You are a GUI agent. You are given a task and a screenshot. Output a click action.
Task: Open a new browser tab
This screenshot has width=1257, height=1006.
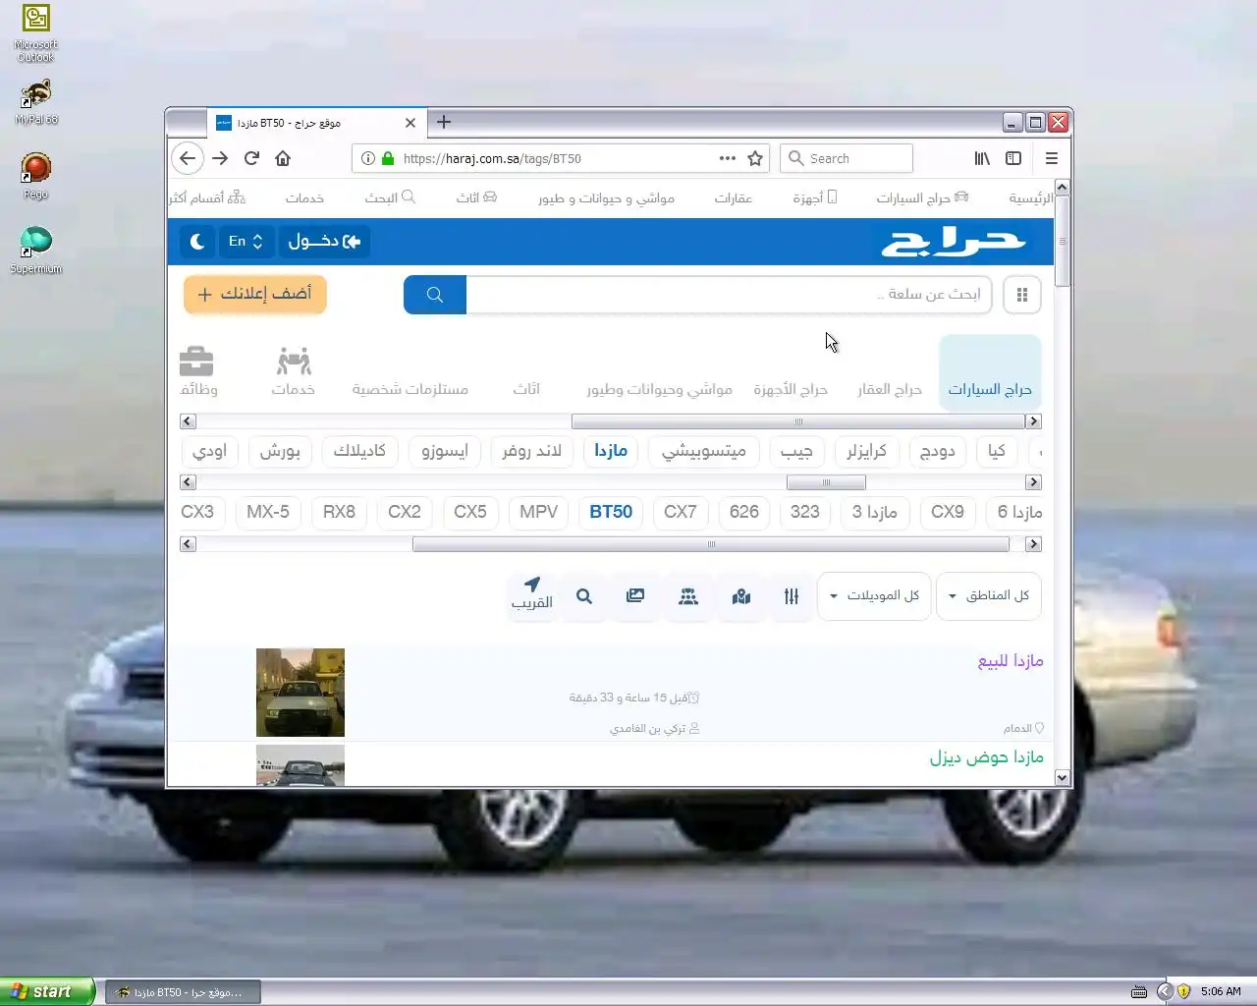(444, 122)
